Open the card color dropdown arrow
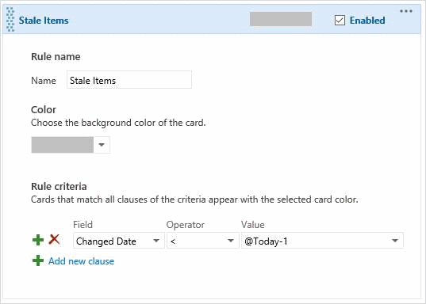The image size is (426, 304). pos(102,145)
